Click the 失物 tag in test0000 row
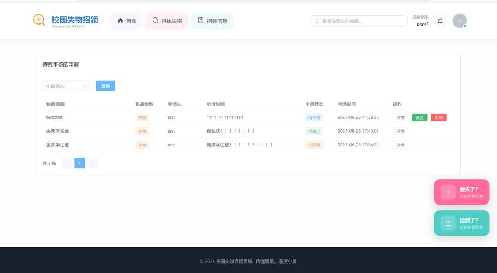Screen dimensions: 497x273 tap(142, 117)
